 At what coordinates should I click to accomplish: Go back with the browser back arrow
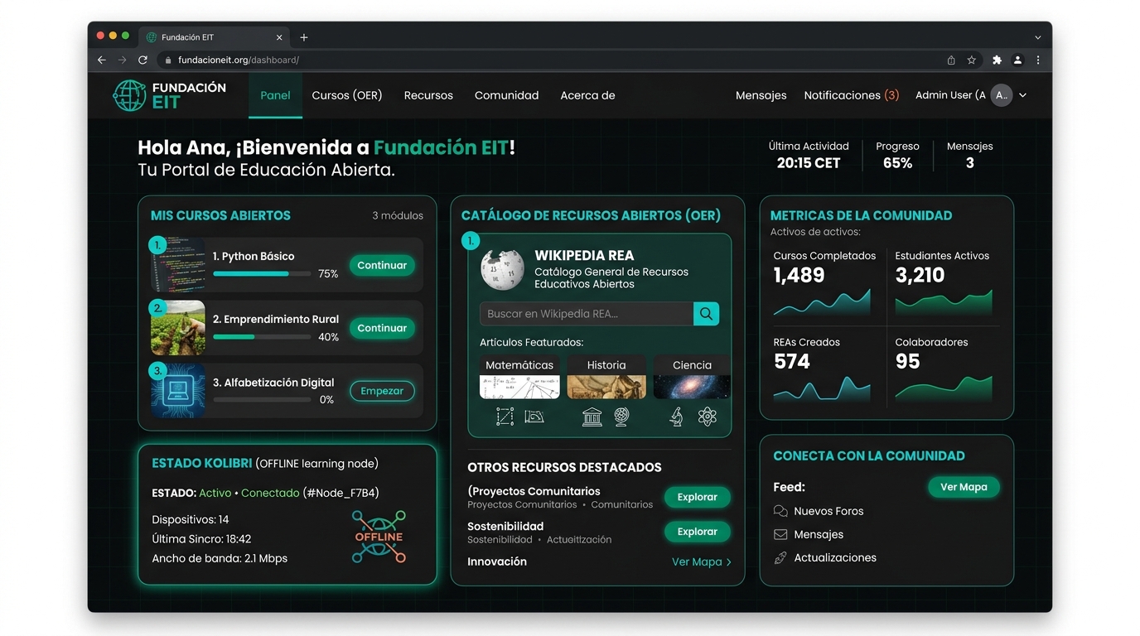coord(102,60)
